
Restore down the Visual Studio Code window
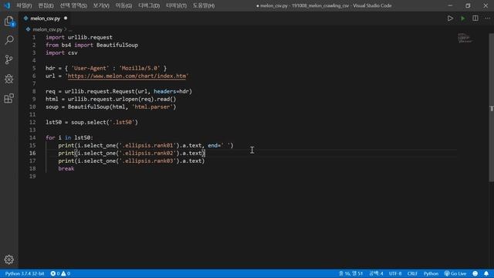coord(468,5)
